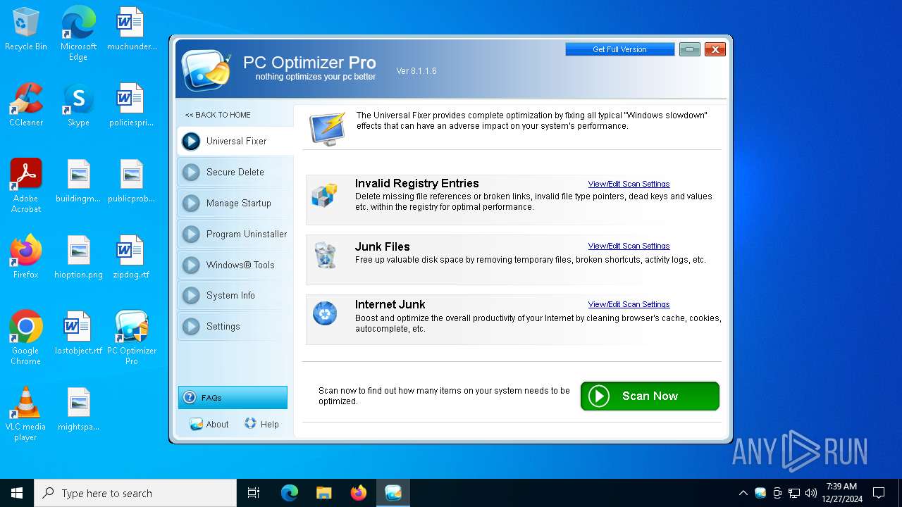
Task: Click the About globe icon
Action: (x=196, y=424)
